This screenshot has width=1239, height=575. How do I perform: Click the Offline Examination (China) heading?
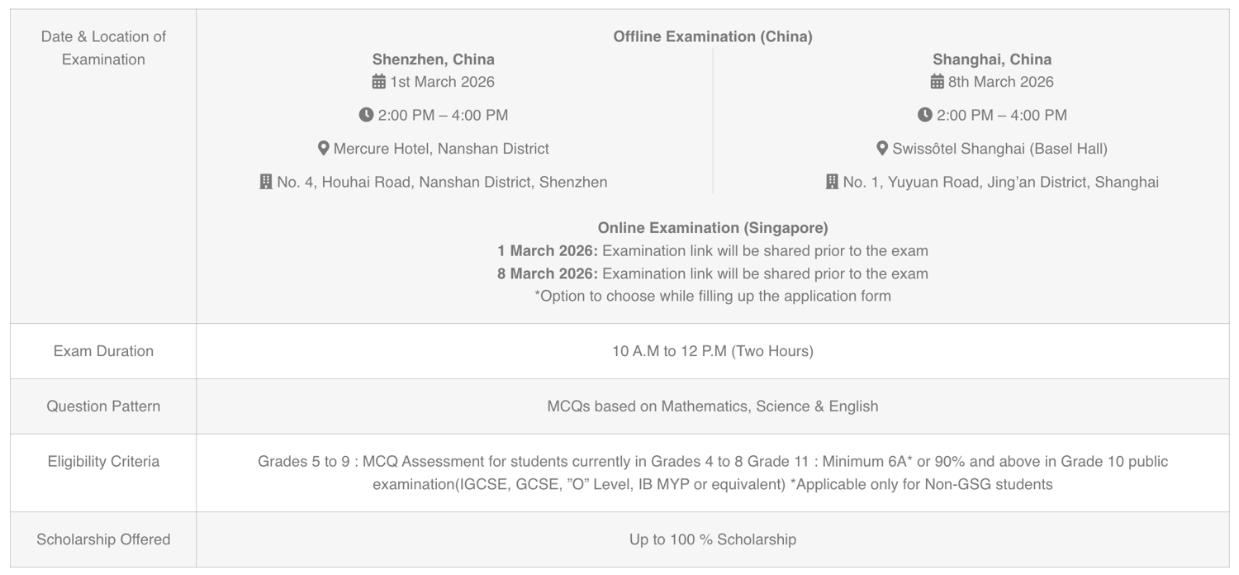tap(713, 36)
